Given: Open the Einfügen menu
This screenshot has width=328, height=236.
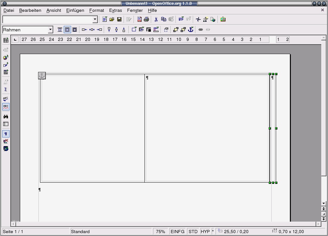Looking at the screenshot, I should click(x=75, y=11).
